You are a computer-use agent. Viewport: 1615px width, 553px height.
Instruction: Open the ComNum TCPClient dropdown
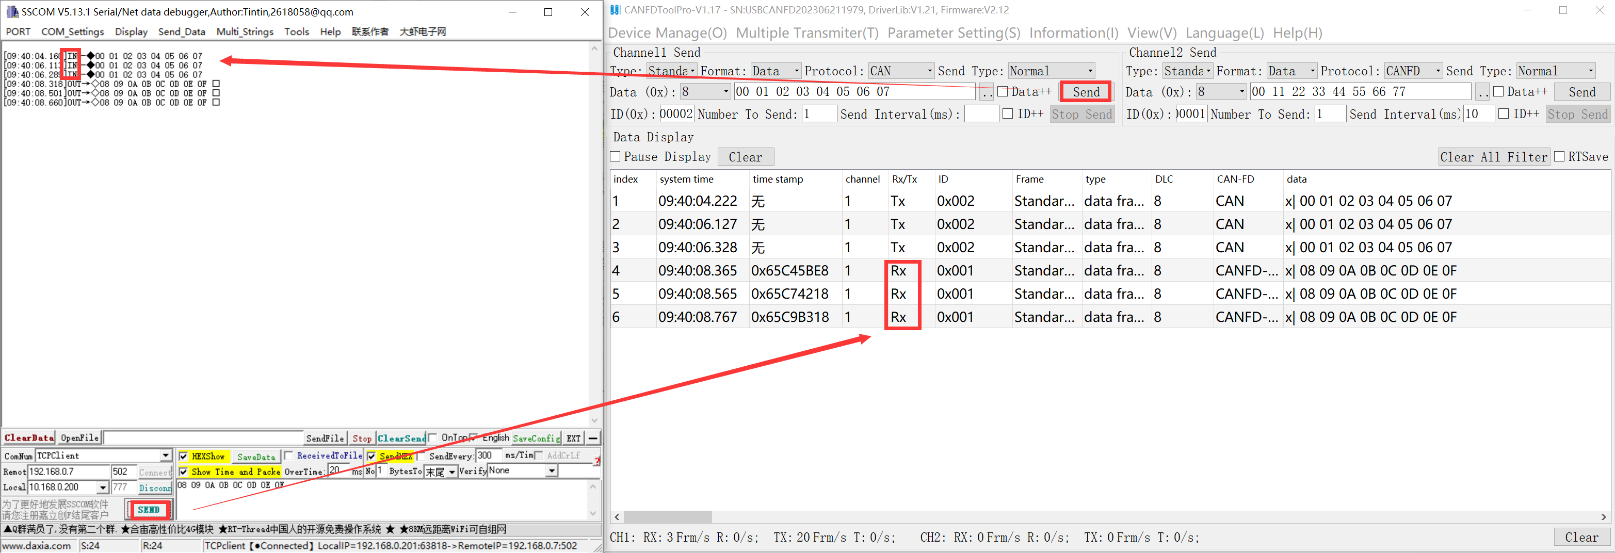coord(166,456)
